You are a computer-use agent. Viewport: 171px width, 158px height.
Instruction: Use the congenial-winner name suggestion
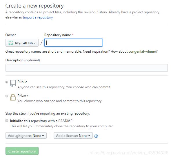tap(142, 52)
